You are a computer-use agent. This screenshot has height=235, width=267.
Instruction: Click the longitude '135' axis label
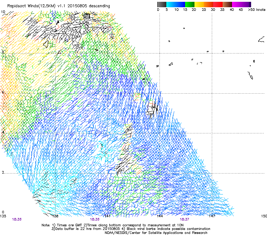[x=3, y=216]
